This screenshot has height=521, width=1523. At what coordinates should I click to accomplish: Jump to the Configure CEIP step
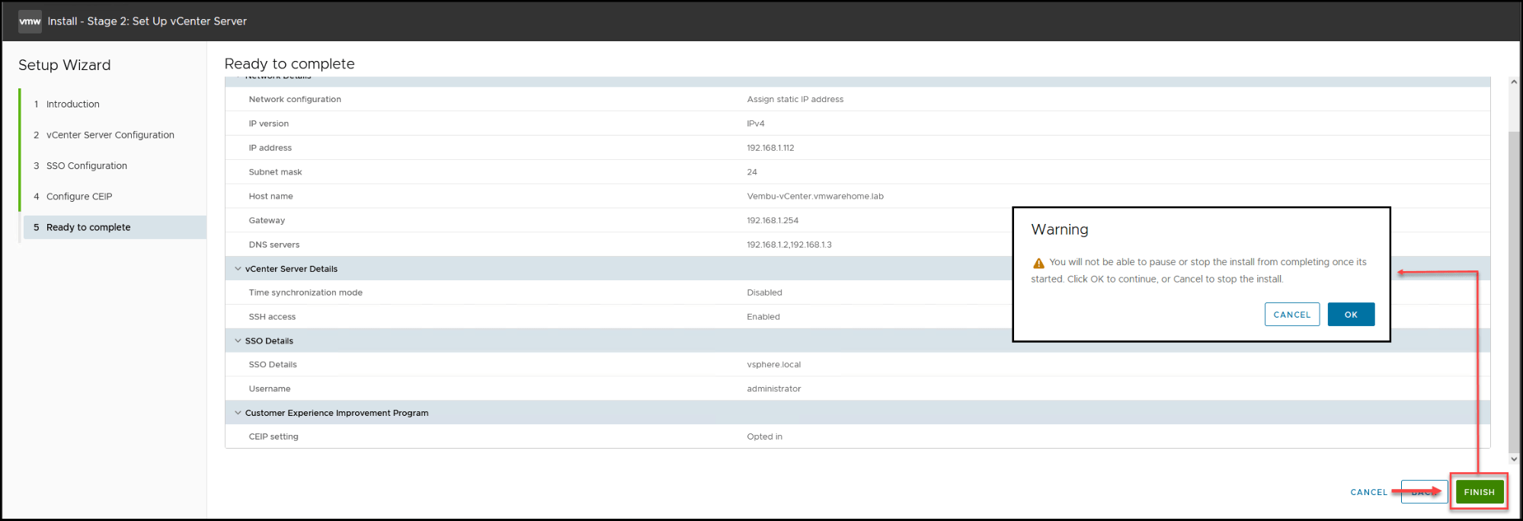tap(78, 197)
